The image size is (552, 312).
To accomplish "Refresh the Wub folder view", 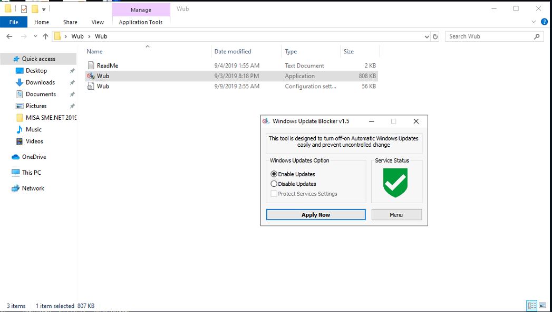I will [x=435, y=36].
